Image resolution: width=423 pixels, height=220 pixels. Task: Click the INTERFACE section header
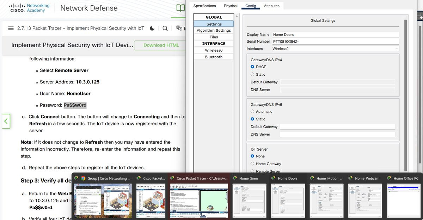click(214, 44)
